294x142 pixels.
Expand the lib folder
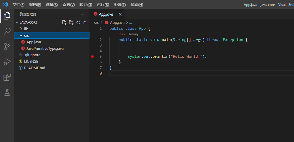[52, 29]
